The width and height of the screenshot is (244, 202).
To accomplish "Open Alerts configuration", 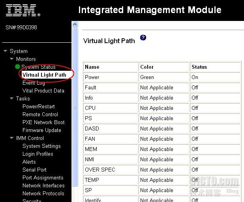I will coord(29,162).
